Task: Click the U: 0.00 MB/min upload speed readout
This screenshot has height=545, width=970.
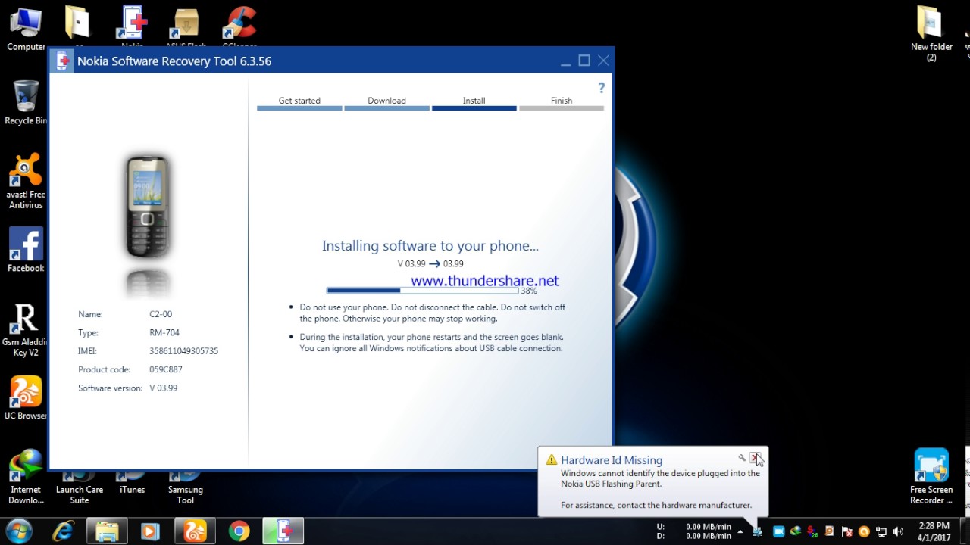Action: [694, 527]
